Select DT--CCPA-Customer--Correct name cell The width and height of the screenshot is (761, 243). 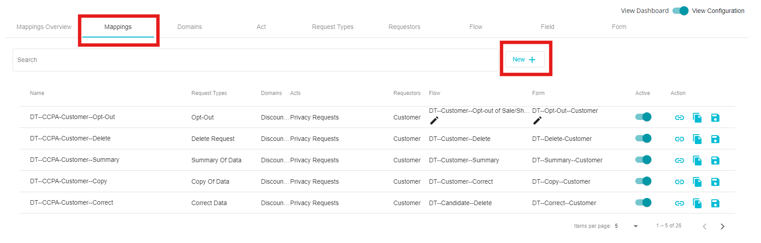pyautogui.click(x=72, y=202)
